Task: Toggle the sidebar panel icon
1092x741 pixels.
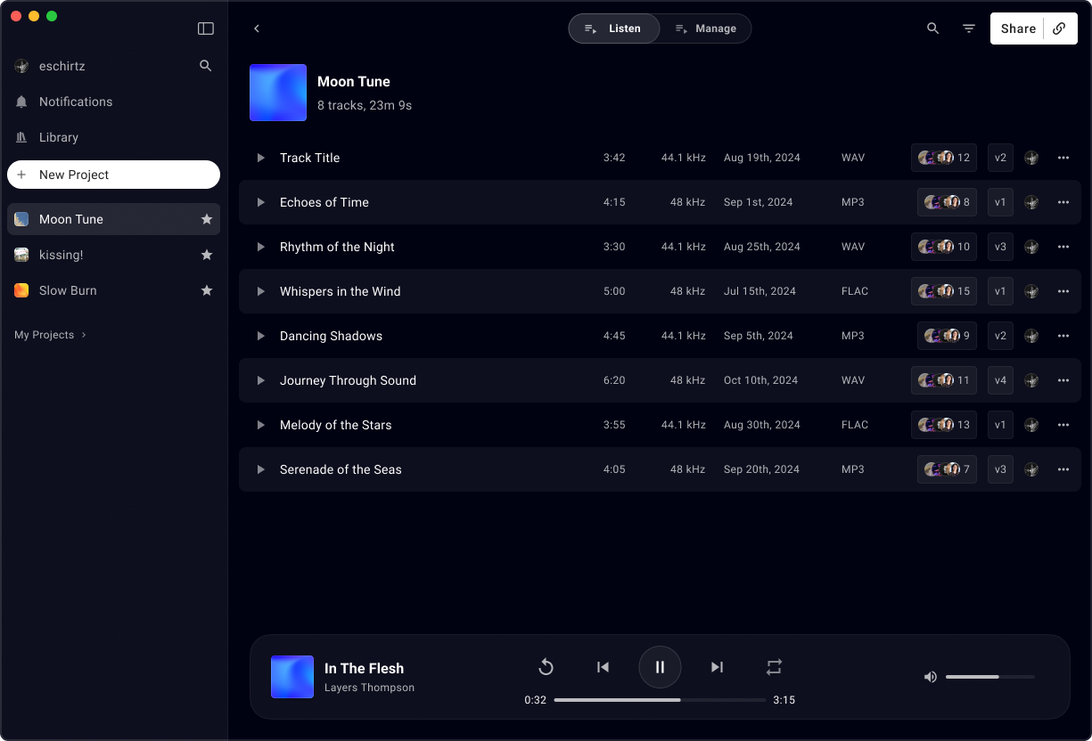Action: pos(206,28)
